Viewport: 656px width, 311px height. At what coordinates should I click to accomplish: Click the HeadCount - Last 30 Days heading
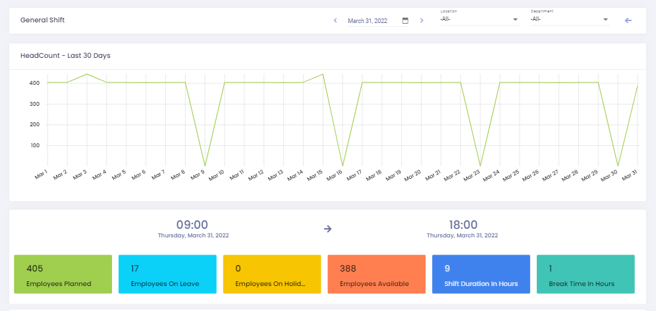click(65, 55)
